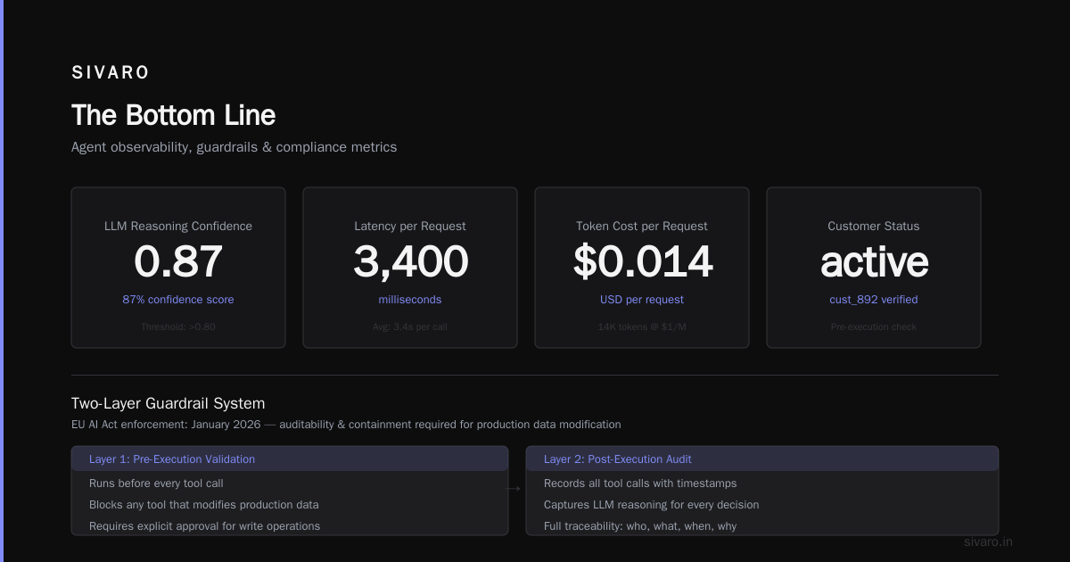Click the arrow between the two layers
This screenshot has width=1070, height=562.
pyautogui.click(x=513, y=489)
